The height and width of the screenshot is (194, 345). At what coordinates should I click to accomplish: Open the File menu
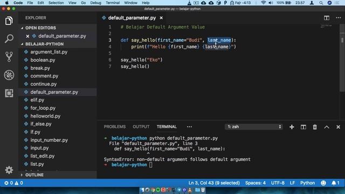tap(30, 3)
